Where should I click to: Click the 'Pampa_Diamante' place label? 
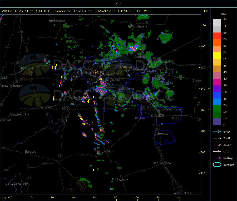(11, 86)
